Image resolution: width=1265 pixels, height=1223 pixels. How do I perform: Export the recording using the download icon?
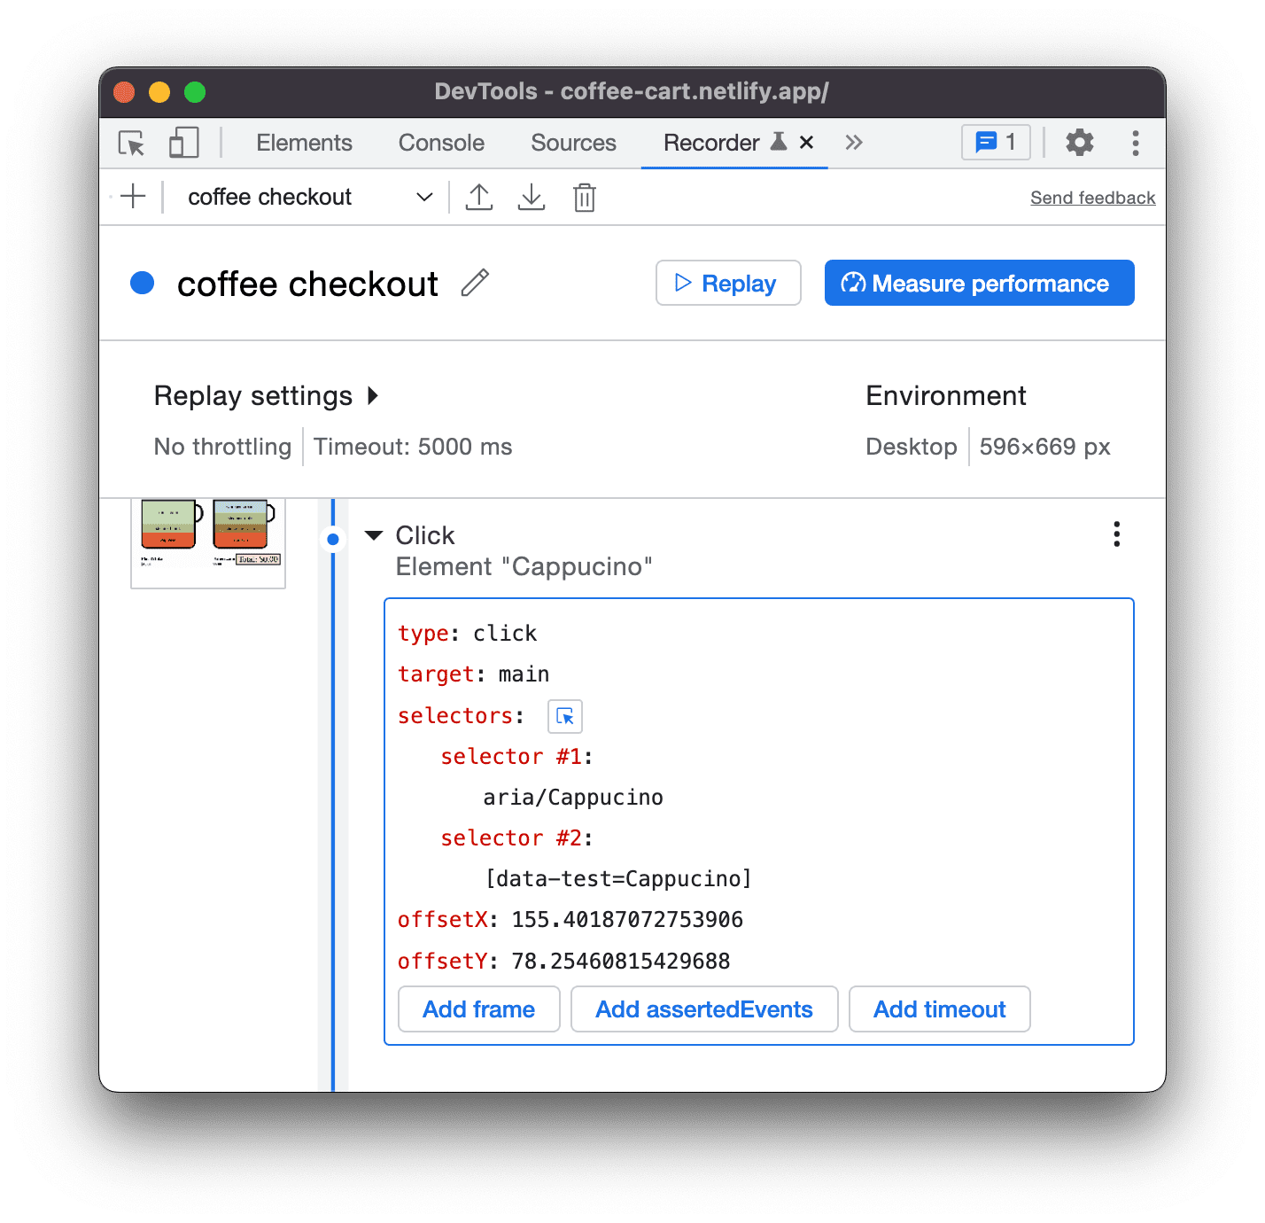point(532,197)
